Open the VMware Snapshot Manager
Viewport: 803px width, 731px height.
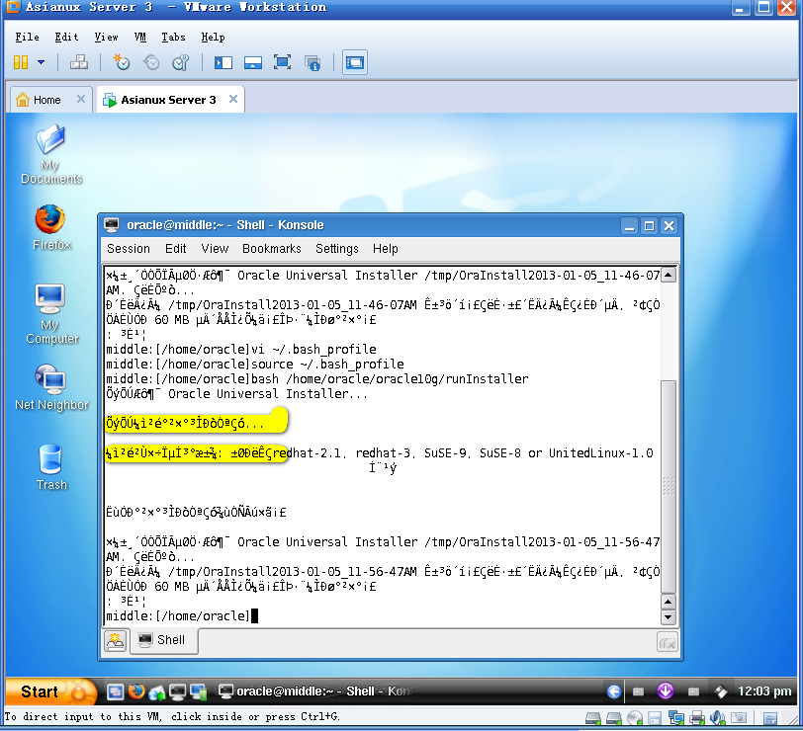[179, 61]
